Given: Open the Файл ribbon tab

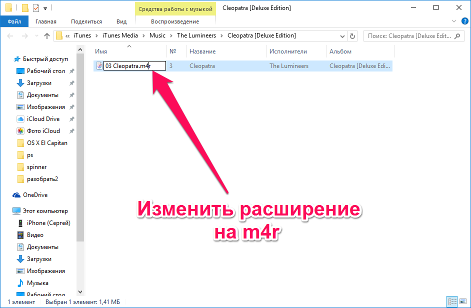Looking at the screenshot, I should point(14,21).
